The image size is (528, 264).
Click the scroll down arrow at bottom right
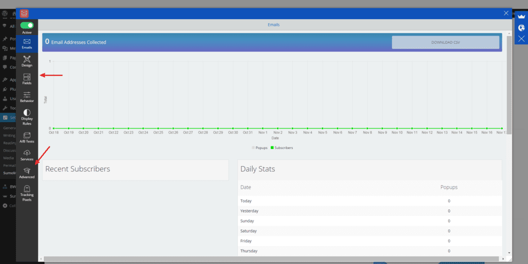(x=509, y=253)
